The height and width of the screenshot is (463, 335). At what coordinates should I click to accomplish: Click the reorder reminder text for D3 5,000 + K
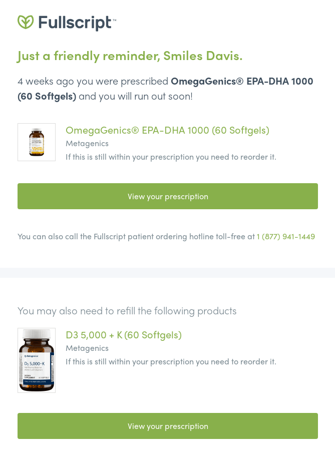coord(171,361)
